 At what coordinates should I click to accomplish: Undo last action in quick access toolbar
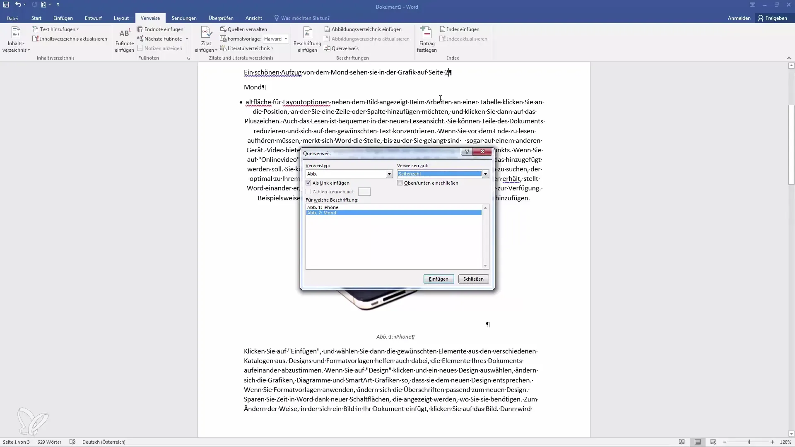18,5
